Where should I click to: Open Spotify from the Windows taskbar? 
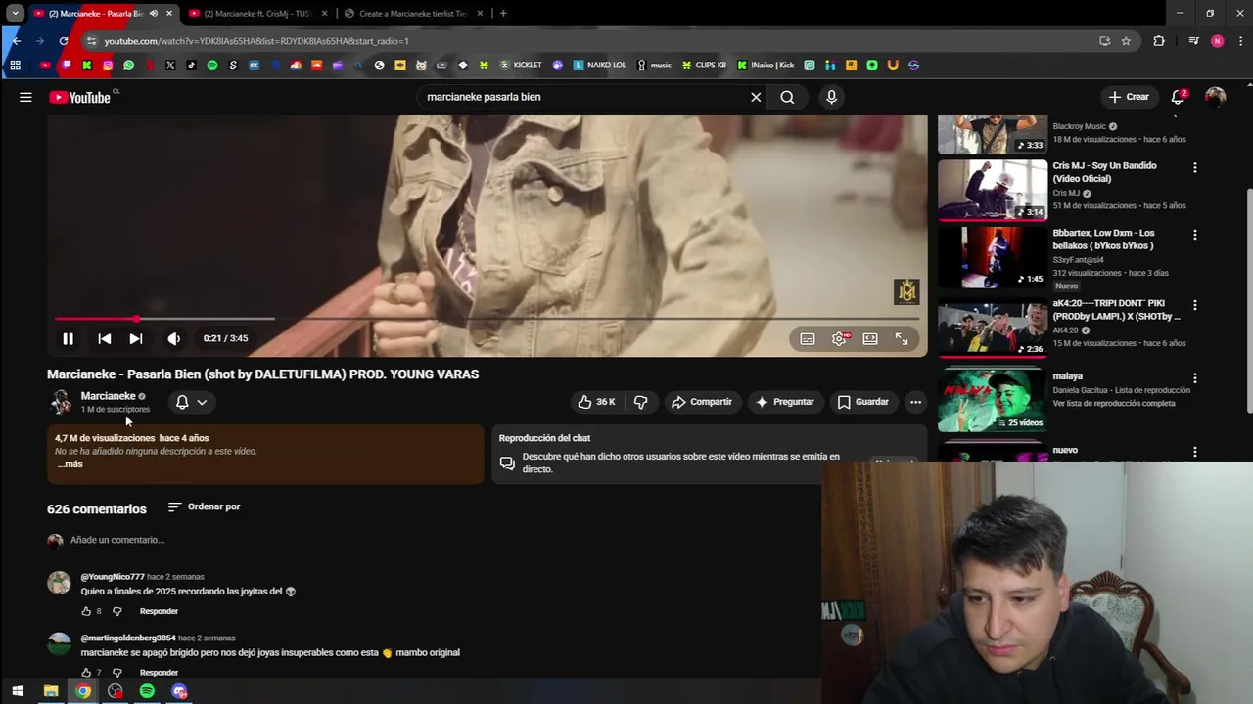(147, 691)
